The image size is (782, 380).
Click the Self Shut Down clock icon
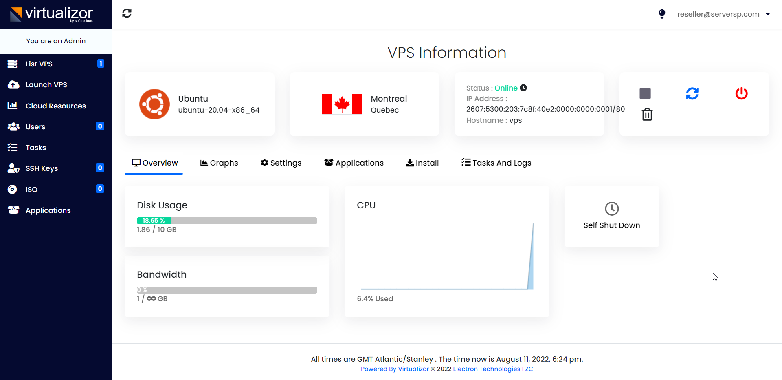[x=612, y=209]
